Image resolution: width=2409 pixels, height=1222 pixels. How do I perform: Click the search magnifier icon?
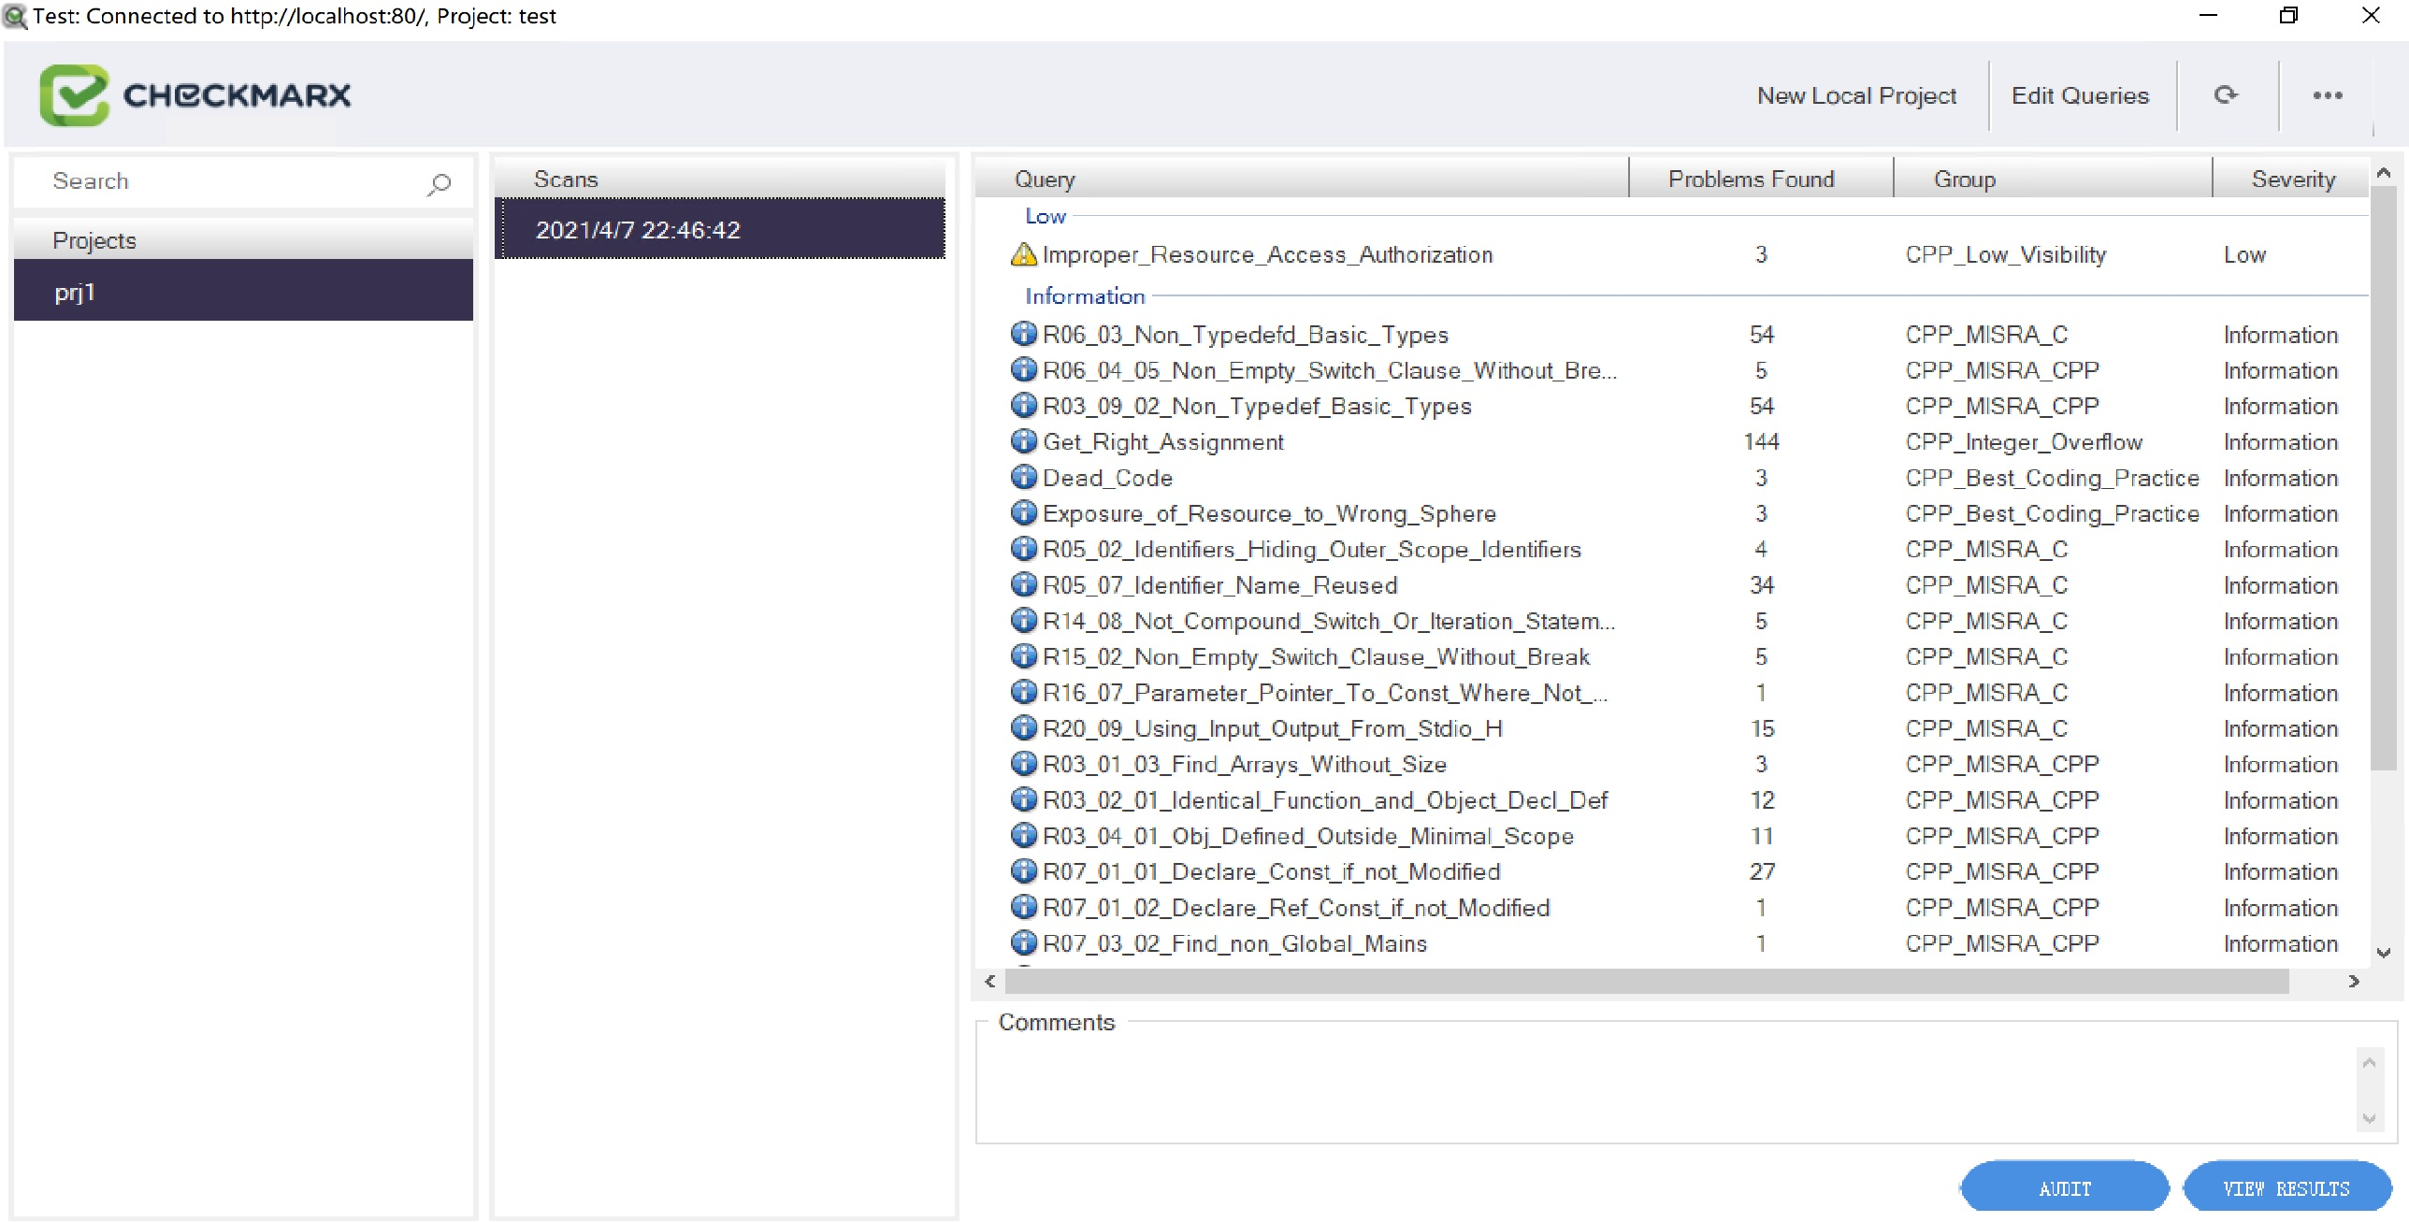439,183
